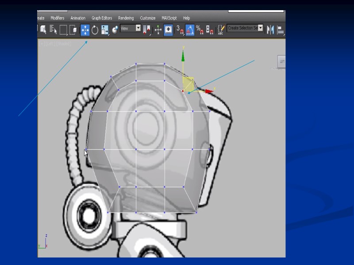Choose the Rectangular Selection Region tool
The height and width of the screenshot is (265, 354).
[x=63, y=30]
